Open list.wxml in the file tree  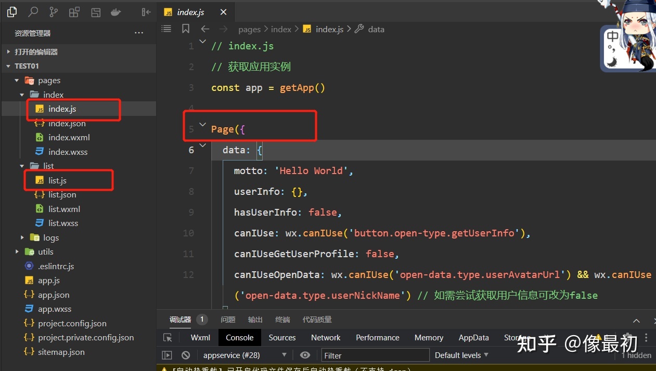pyautogui.click(x=64, y=209)
